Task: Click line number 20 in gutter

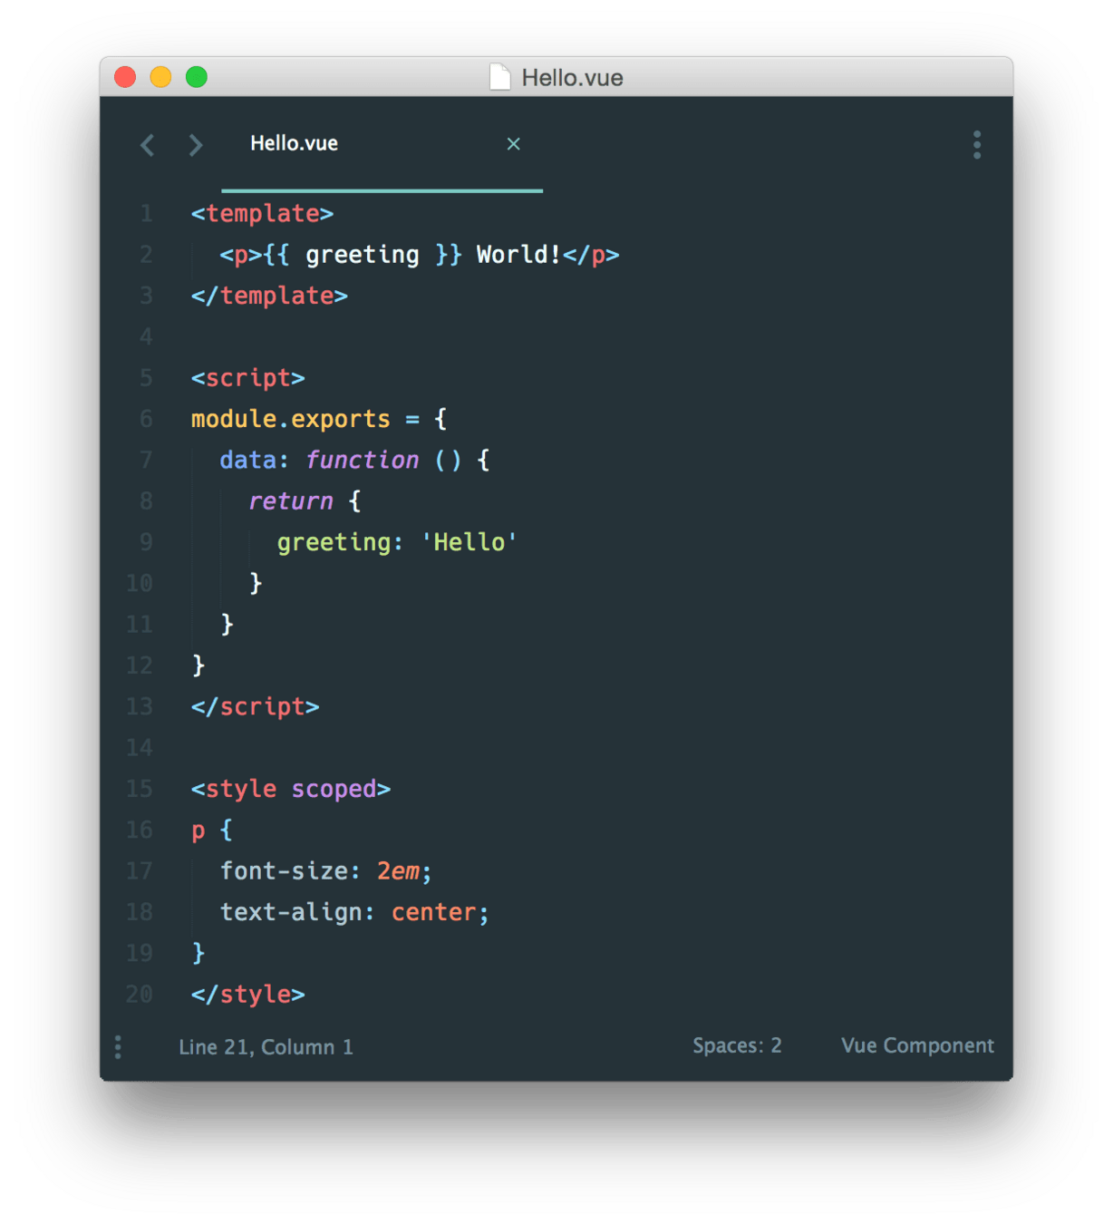Action: pyautogui.click(x=140, y=995)
